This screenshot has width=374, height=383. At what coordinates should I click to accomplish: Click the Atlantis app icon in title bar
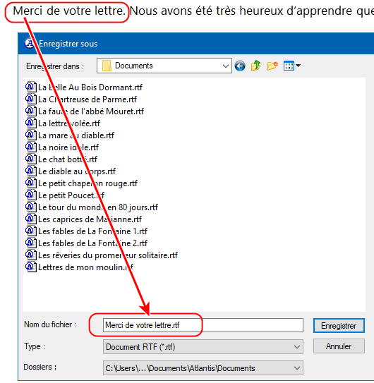click(x=30, y=44)
